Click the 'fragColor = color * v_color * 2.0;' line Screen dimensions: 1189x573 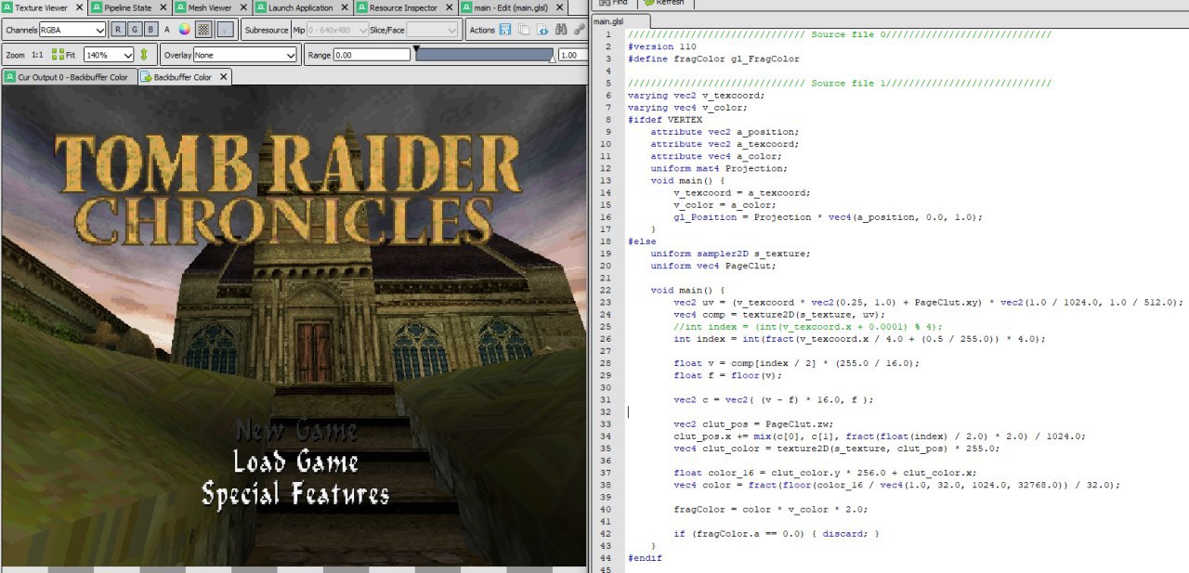[x=771, y=509]
